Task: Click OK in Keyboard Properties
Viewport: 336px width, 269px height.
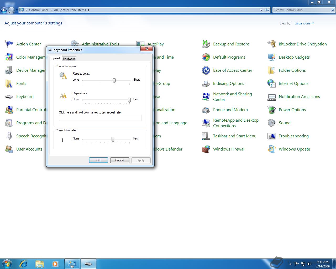Action: pyautogui.click(x=98, y=160)
